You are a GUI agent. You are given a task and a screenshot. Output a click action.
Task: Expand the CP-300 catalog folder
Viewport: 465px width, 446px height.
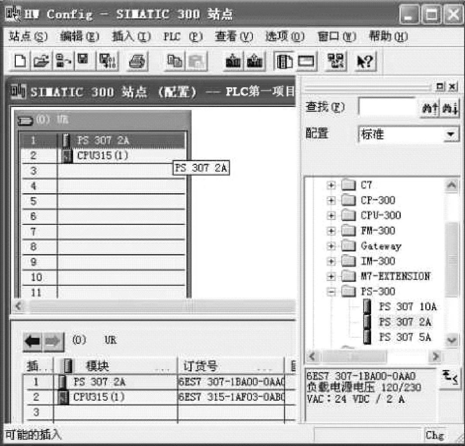[x=331, y=201]
